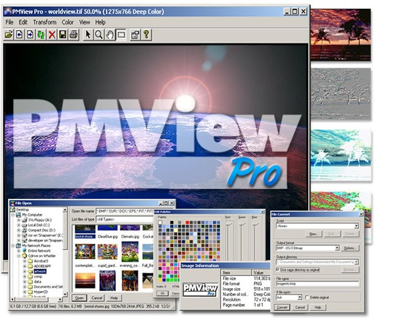Select the hand pan tool
This screenshot has height=320, width=393.
point(110,35)
